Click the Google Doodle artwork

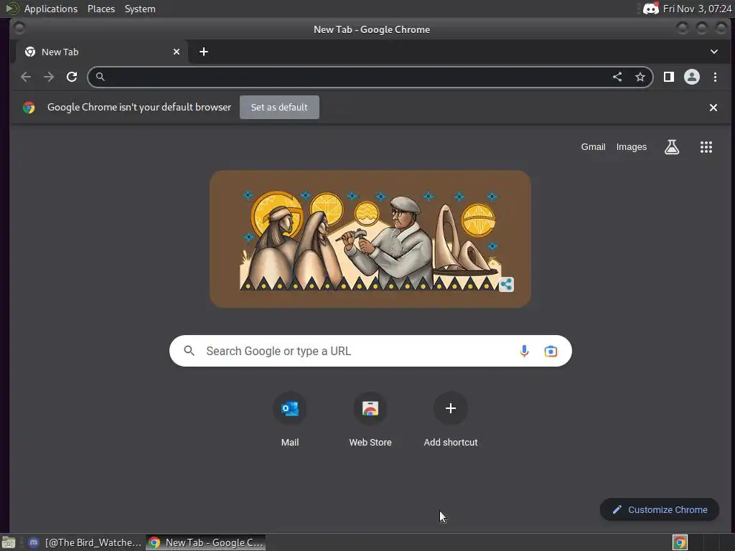coord(370,239)
